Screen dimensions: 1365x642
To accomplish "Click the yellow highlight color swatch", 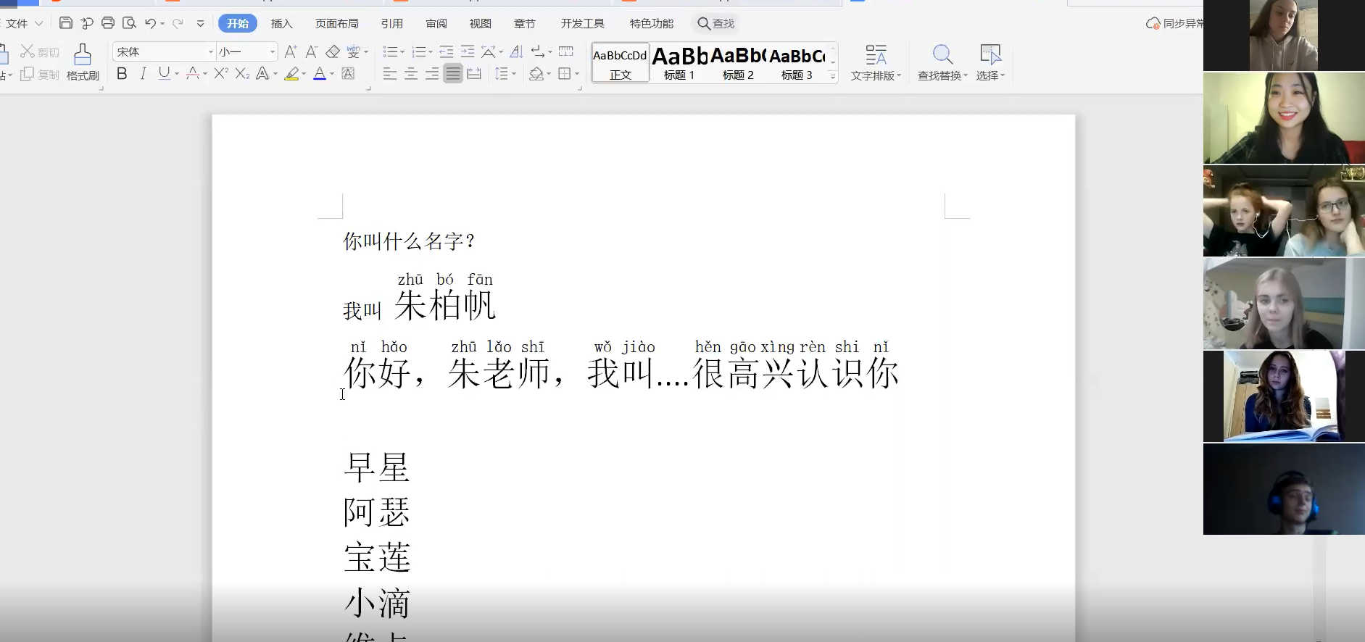I will pyautogui.click(x=291, y=73).
